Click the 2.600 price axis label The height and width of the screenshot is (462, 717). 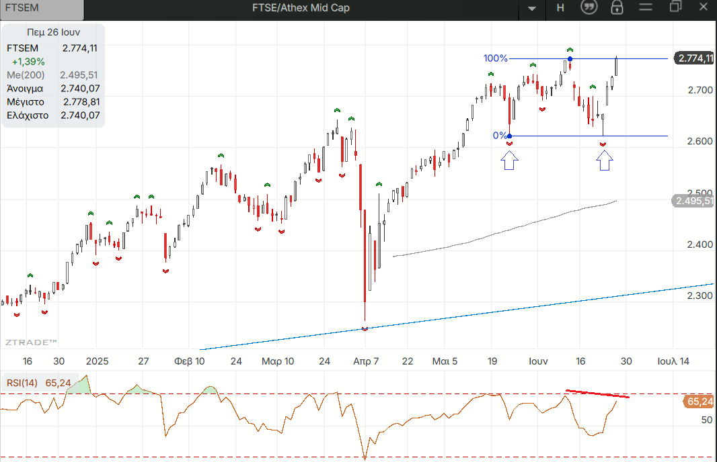tap(700, 142)
